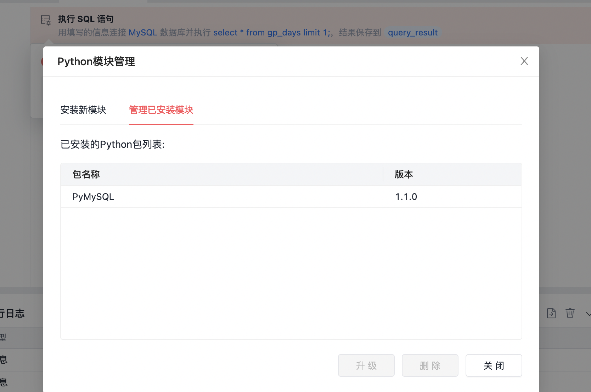Click the 升级 button
The width and height of the screenshot is (591, 392).
tap(366, 365)
